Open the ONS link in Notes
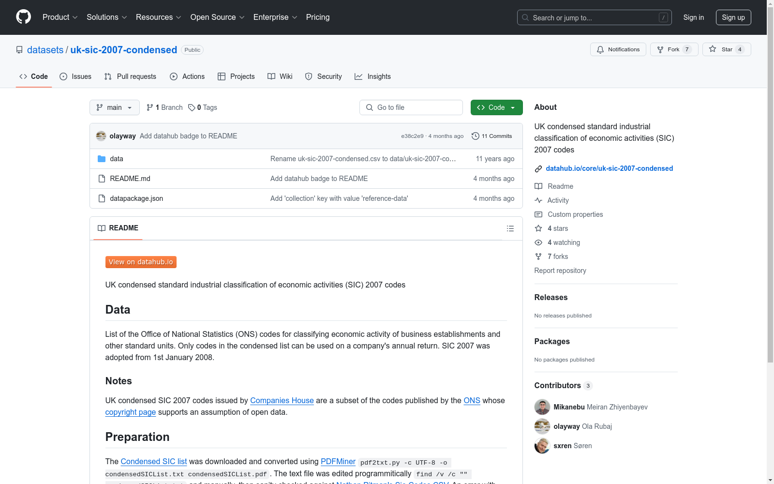 (x=472, y=401)
